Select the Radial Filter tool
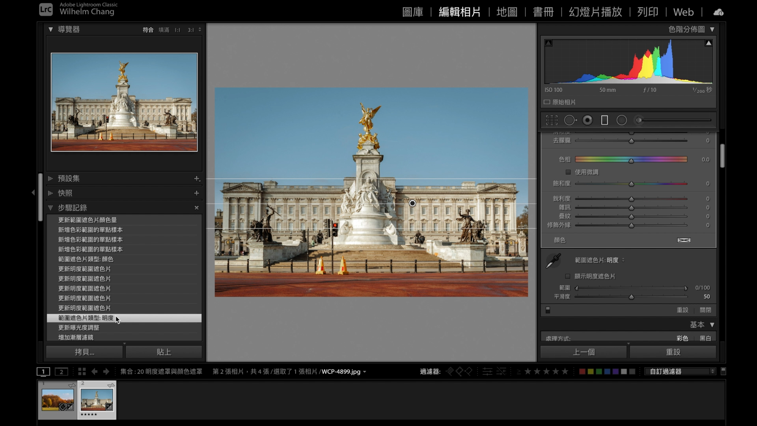Viewport: 757px width, 426px height. (622, 120)
